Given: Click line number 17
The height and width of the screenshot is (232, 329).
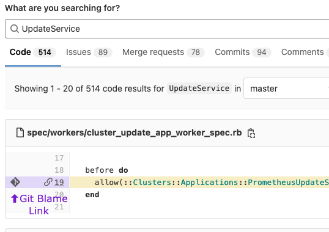Looking at the screenshot, I should tap(59, 158).
